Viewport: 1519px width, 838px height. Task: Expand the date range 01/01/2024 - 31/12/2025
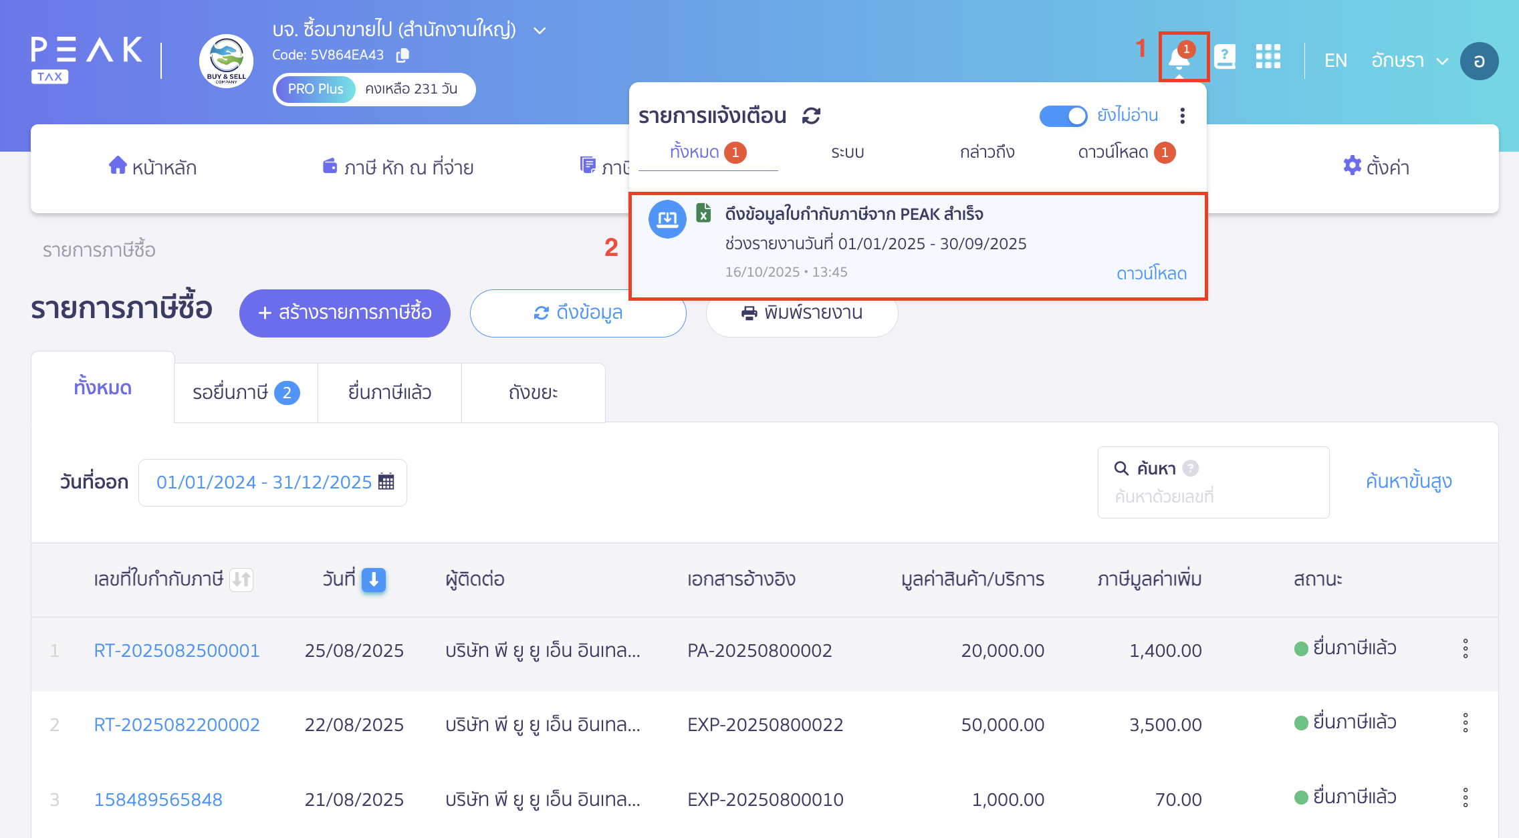click(x=264, y=482)
